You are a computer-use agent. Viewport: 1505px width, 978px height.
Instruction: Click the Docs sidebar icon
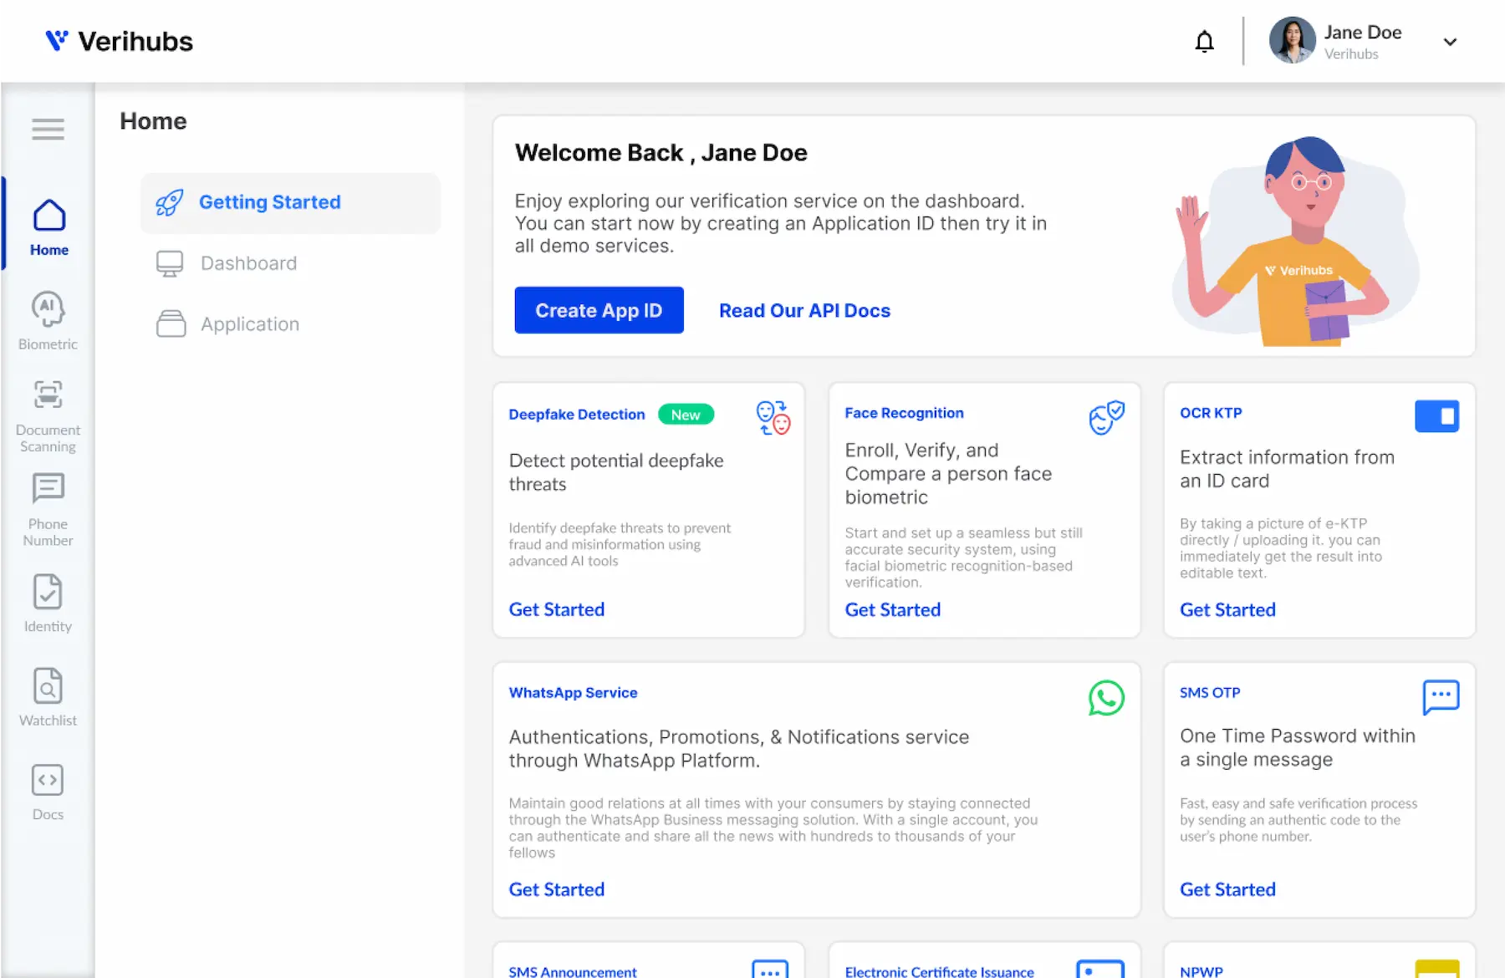click(48, 780)
